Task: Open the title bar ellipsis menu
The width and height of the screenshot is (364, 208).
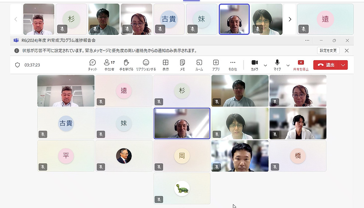Action: tap(307, 40)
